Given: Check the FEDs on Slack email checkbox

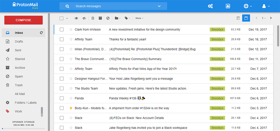Looking at the screenshot, I should 61,118.
